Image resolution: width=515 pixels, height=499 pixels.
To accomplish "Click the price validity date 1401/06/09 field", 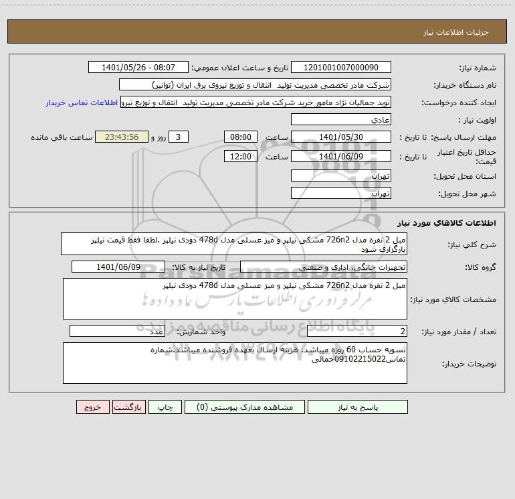I will 341,156.
